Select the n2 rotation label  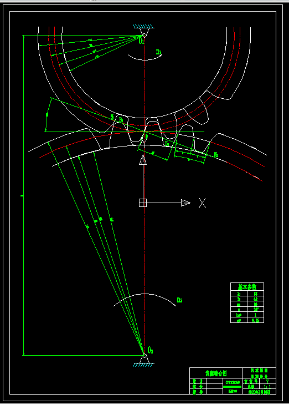point(179,300)
